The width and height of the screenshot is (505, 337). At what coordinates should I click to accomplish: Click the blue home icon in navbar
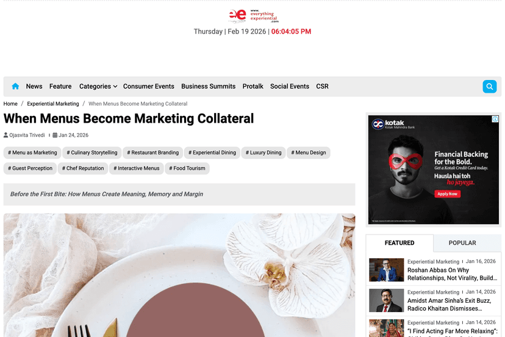pyautogui.click(x=15, y=86)
